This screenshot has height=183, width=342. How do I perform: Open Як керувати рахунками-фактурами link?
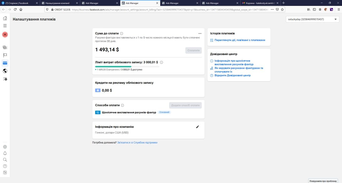click(239, 70)
